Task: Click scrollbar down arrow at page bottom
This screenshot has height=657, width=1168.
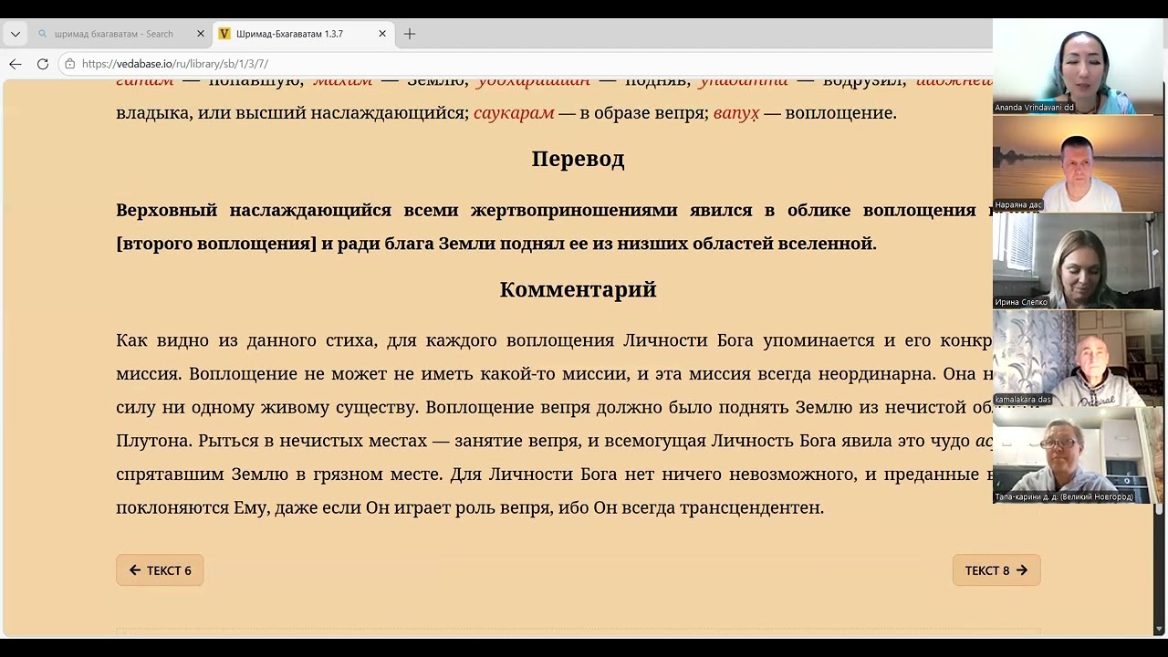Action: (x=1160, y=629)
